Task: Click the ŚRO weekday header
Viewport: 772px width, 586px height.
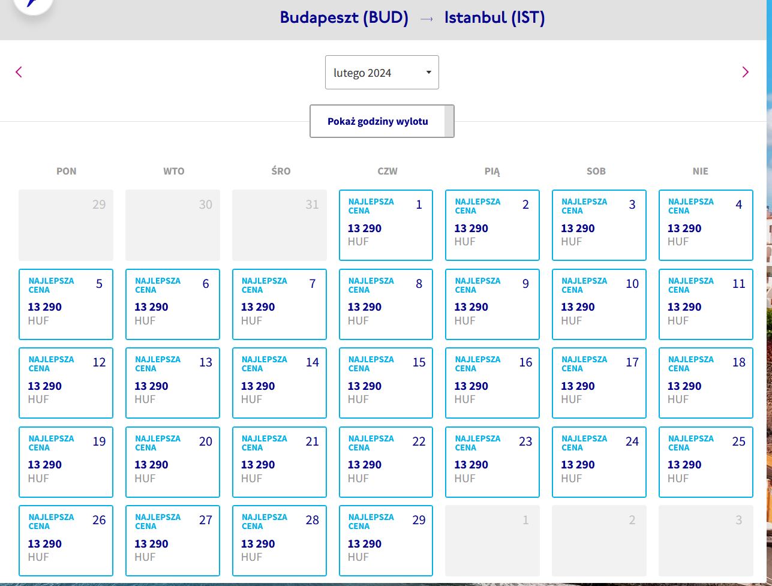Action: coord(280,171)
